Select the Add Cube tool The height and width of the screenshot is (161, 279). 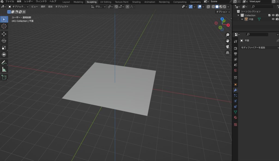pyautogui.click(x=4, y=77)
